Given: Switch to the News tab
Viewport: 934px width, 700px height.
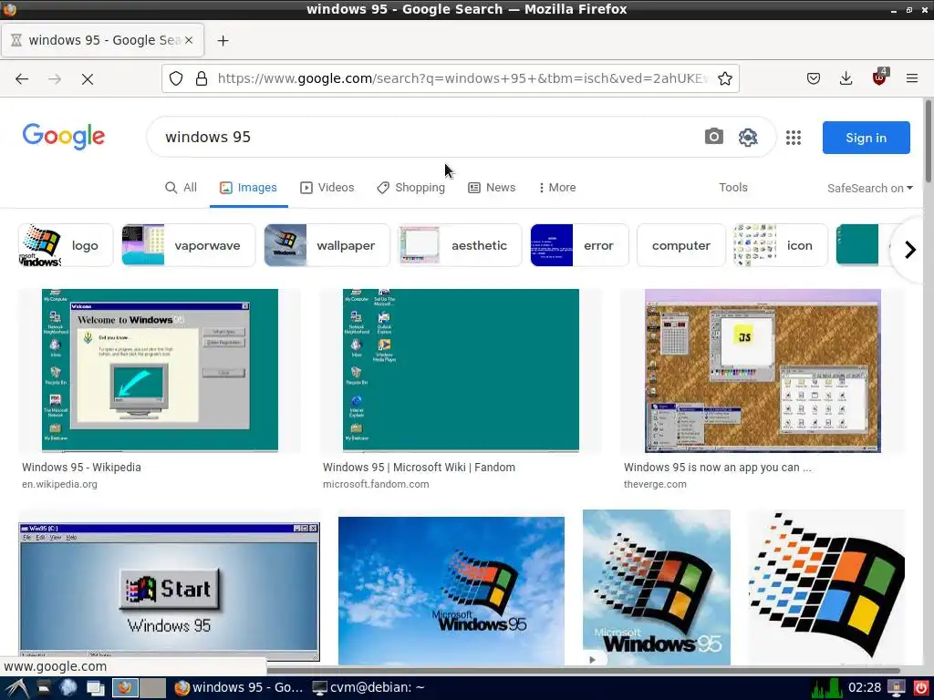Looking at the screenshot, I should pyautogui.click(x=492, y=188).
